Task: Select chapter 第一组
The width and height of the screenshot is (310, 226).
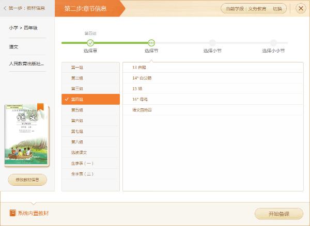Action: 91,68
